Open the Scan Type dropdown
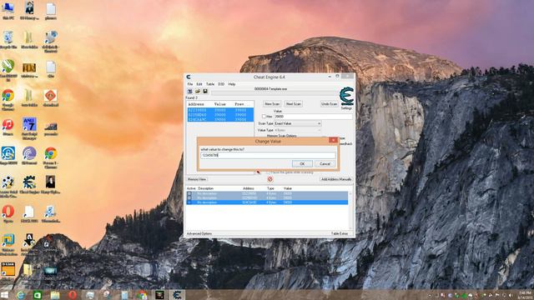 298,123
